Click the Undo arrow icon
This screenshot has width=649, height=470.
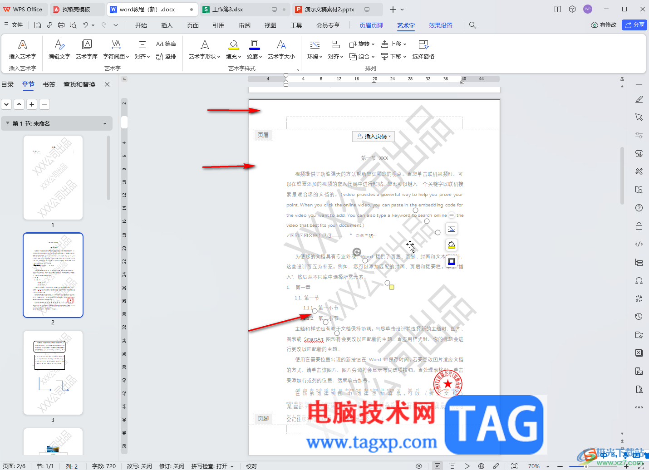tap(85, 25)
